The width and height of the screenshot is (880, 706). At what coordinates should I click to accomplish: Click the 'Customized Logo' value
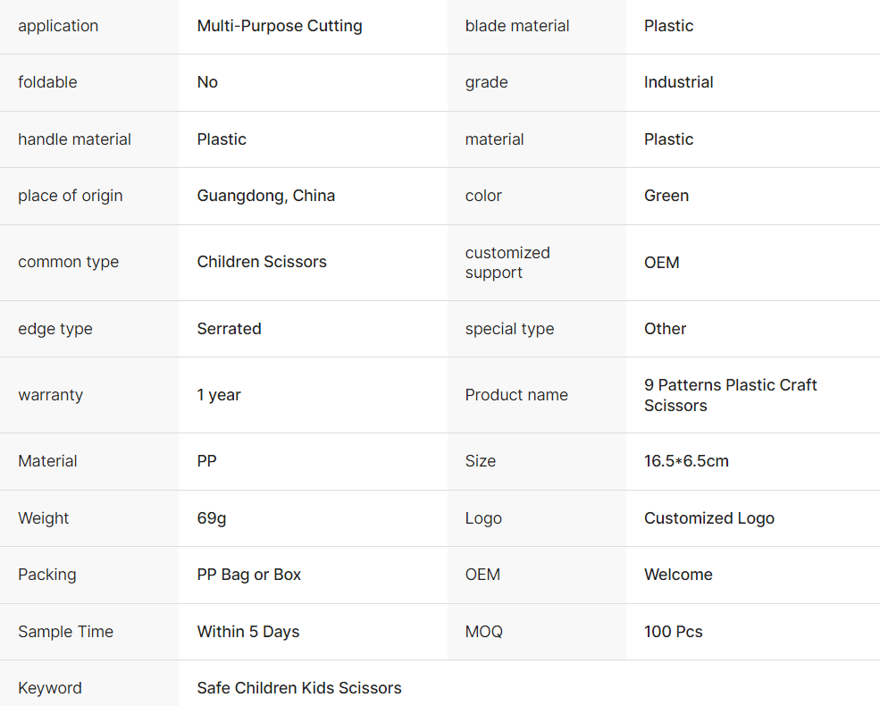tap(709, 518)
